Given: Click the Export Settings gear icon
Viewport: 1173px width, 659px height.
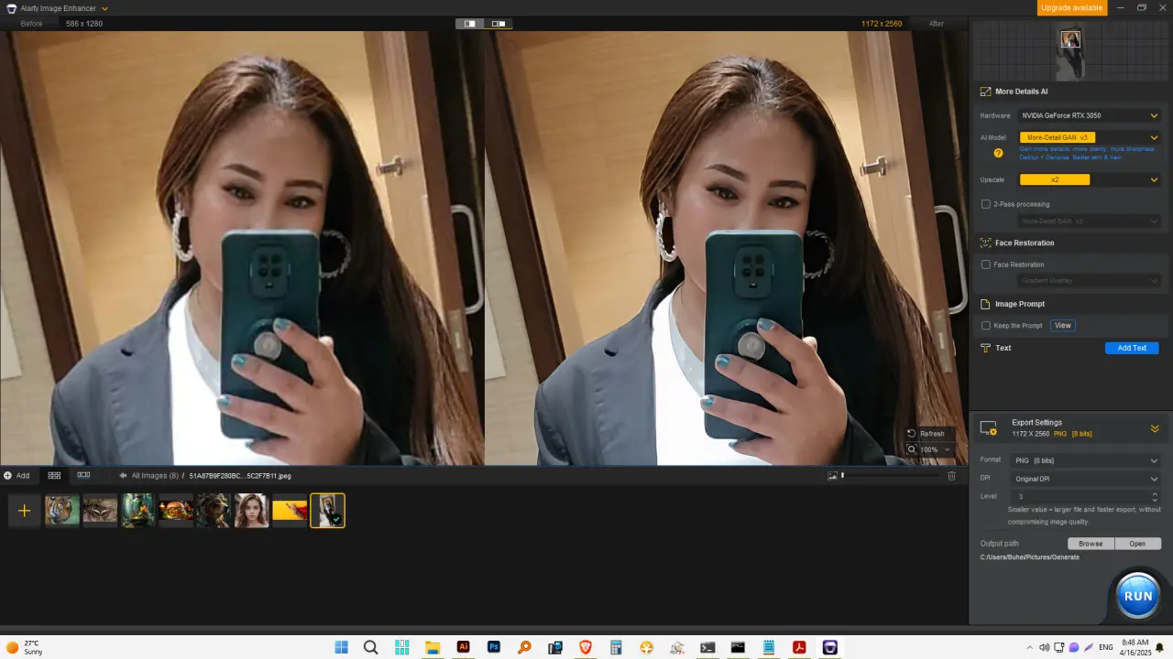Looking at the screenshot, I should (x=989, y=428).
